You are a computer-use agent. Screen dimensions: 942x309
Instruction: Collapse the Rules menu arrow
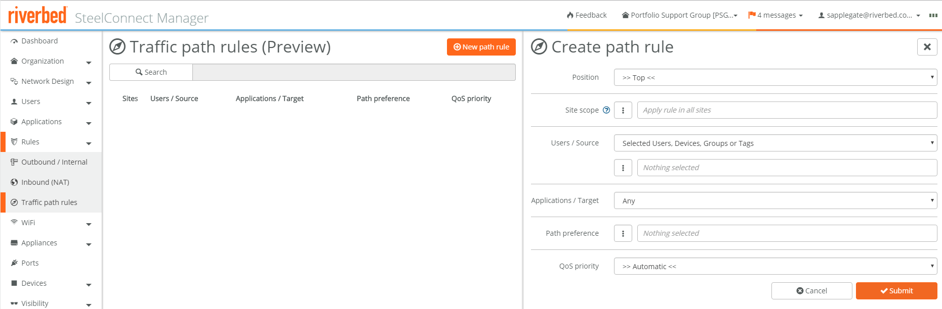(89, 144)
